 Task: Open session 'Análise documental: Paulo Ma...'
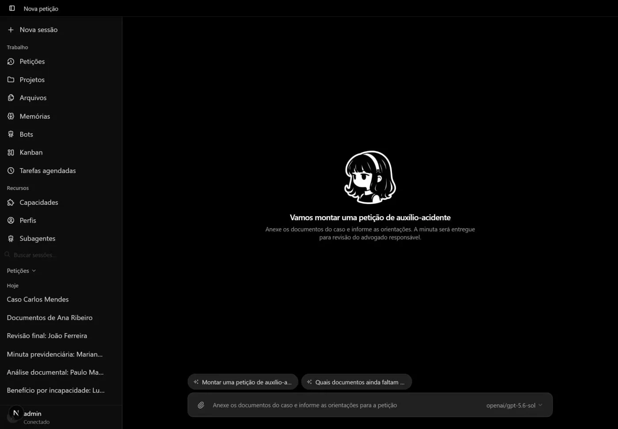[61, 372]
